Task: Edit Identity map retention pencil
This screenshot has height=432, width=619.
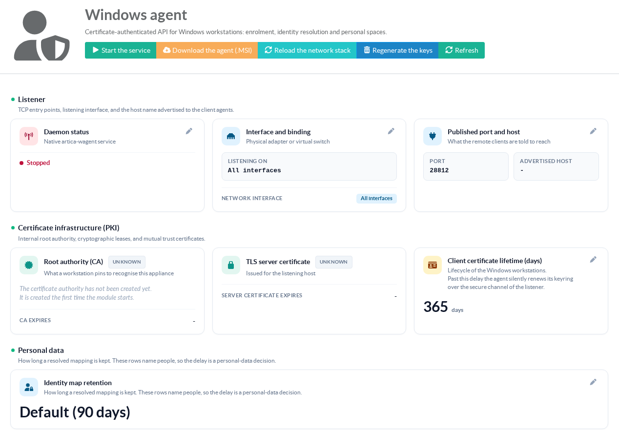Action: point(593,382)
